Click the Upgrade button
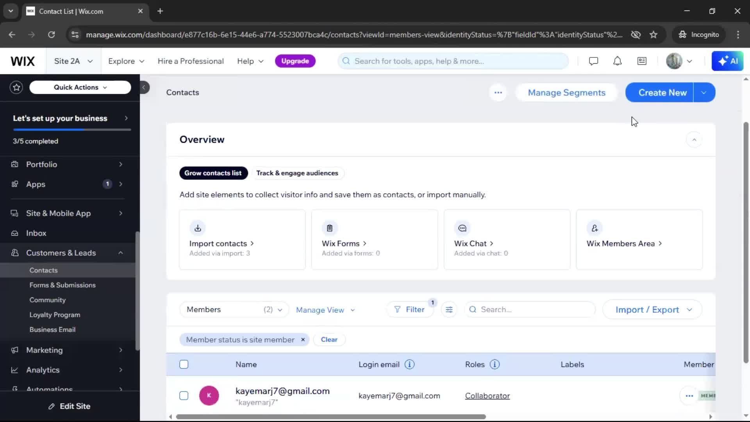The width and height of the screenshot is (750, 422). tap(295, 61)
